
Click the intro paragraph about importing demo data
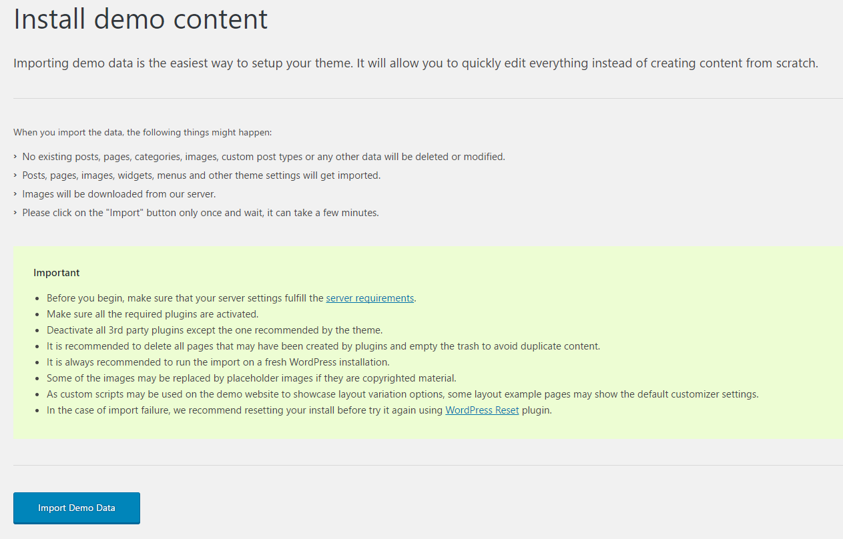(416, 63)
